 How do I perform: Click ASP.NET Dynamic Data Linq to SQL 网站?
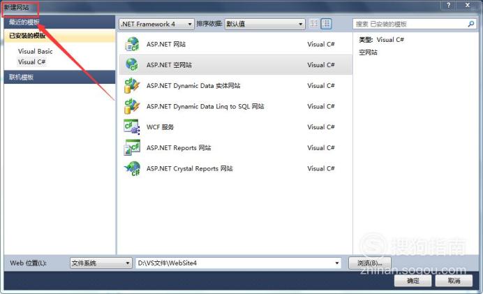coord(205,106)
